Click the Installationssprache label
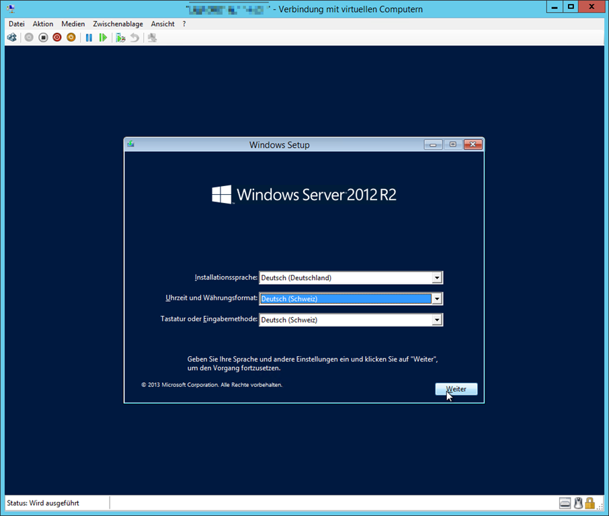The width and height of the screenshot is (609, 516). [226, 277]
